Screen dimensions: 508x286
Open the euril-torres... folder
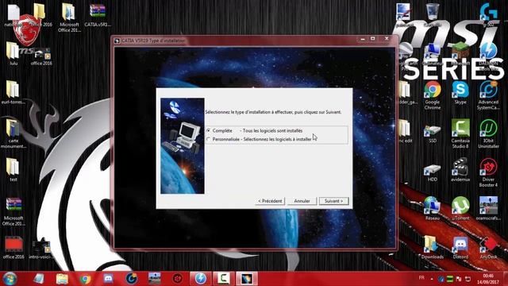point(13,92)
